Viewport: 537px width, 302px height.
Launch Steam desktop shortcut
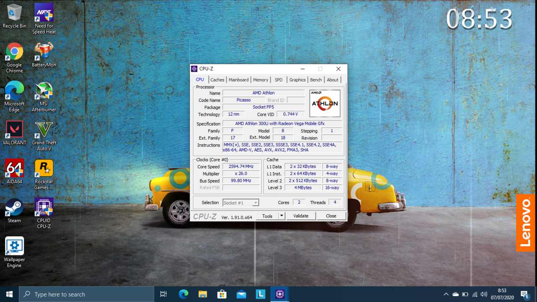(14, 211)
